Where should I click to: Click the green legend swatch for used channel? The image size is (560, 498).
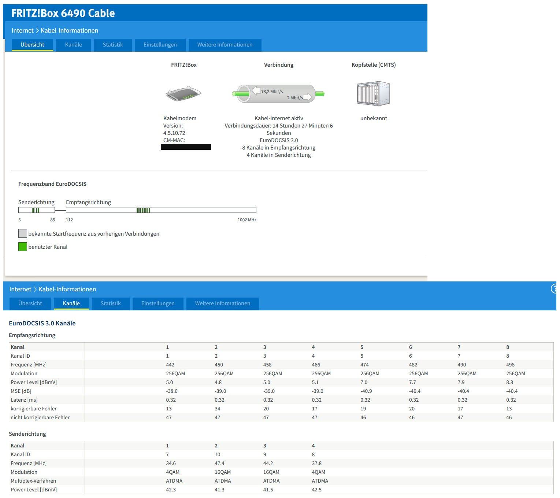click(23, 247)
